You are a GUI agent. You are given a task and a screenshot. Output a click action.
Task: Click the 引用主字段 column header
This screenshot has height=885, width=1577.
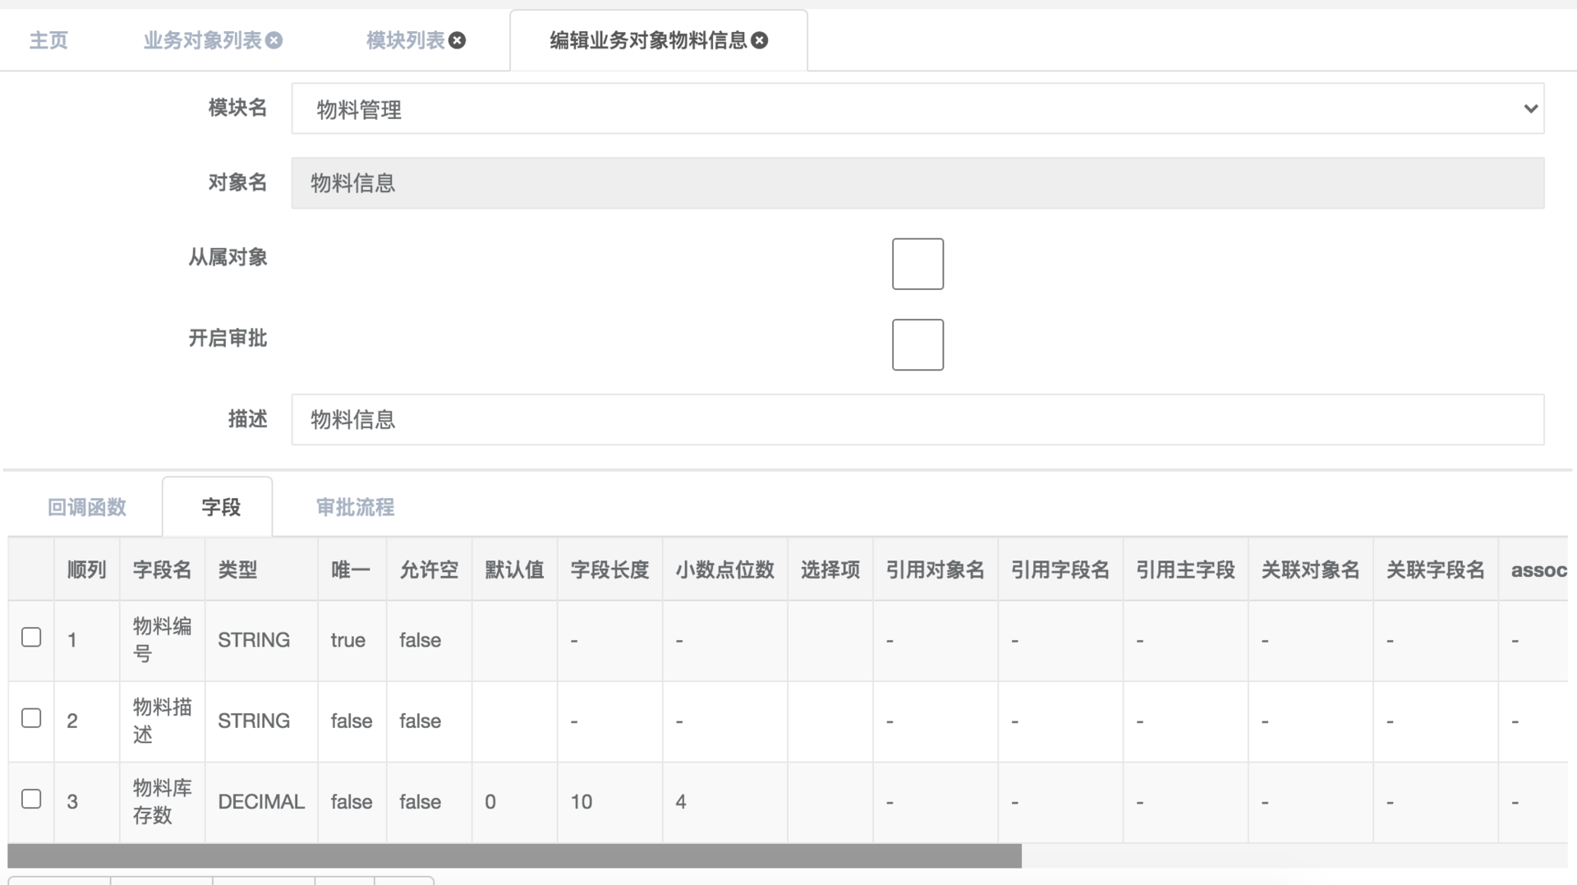click(x=1185, y=569)
